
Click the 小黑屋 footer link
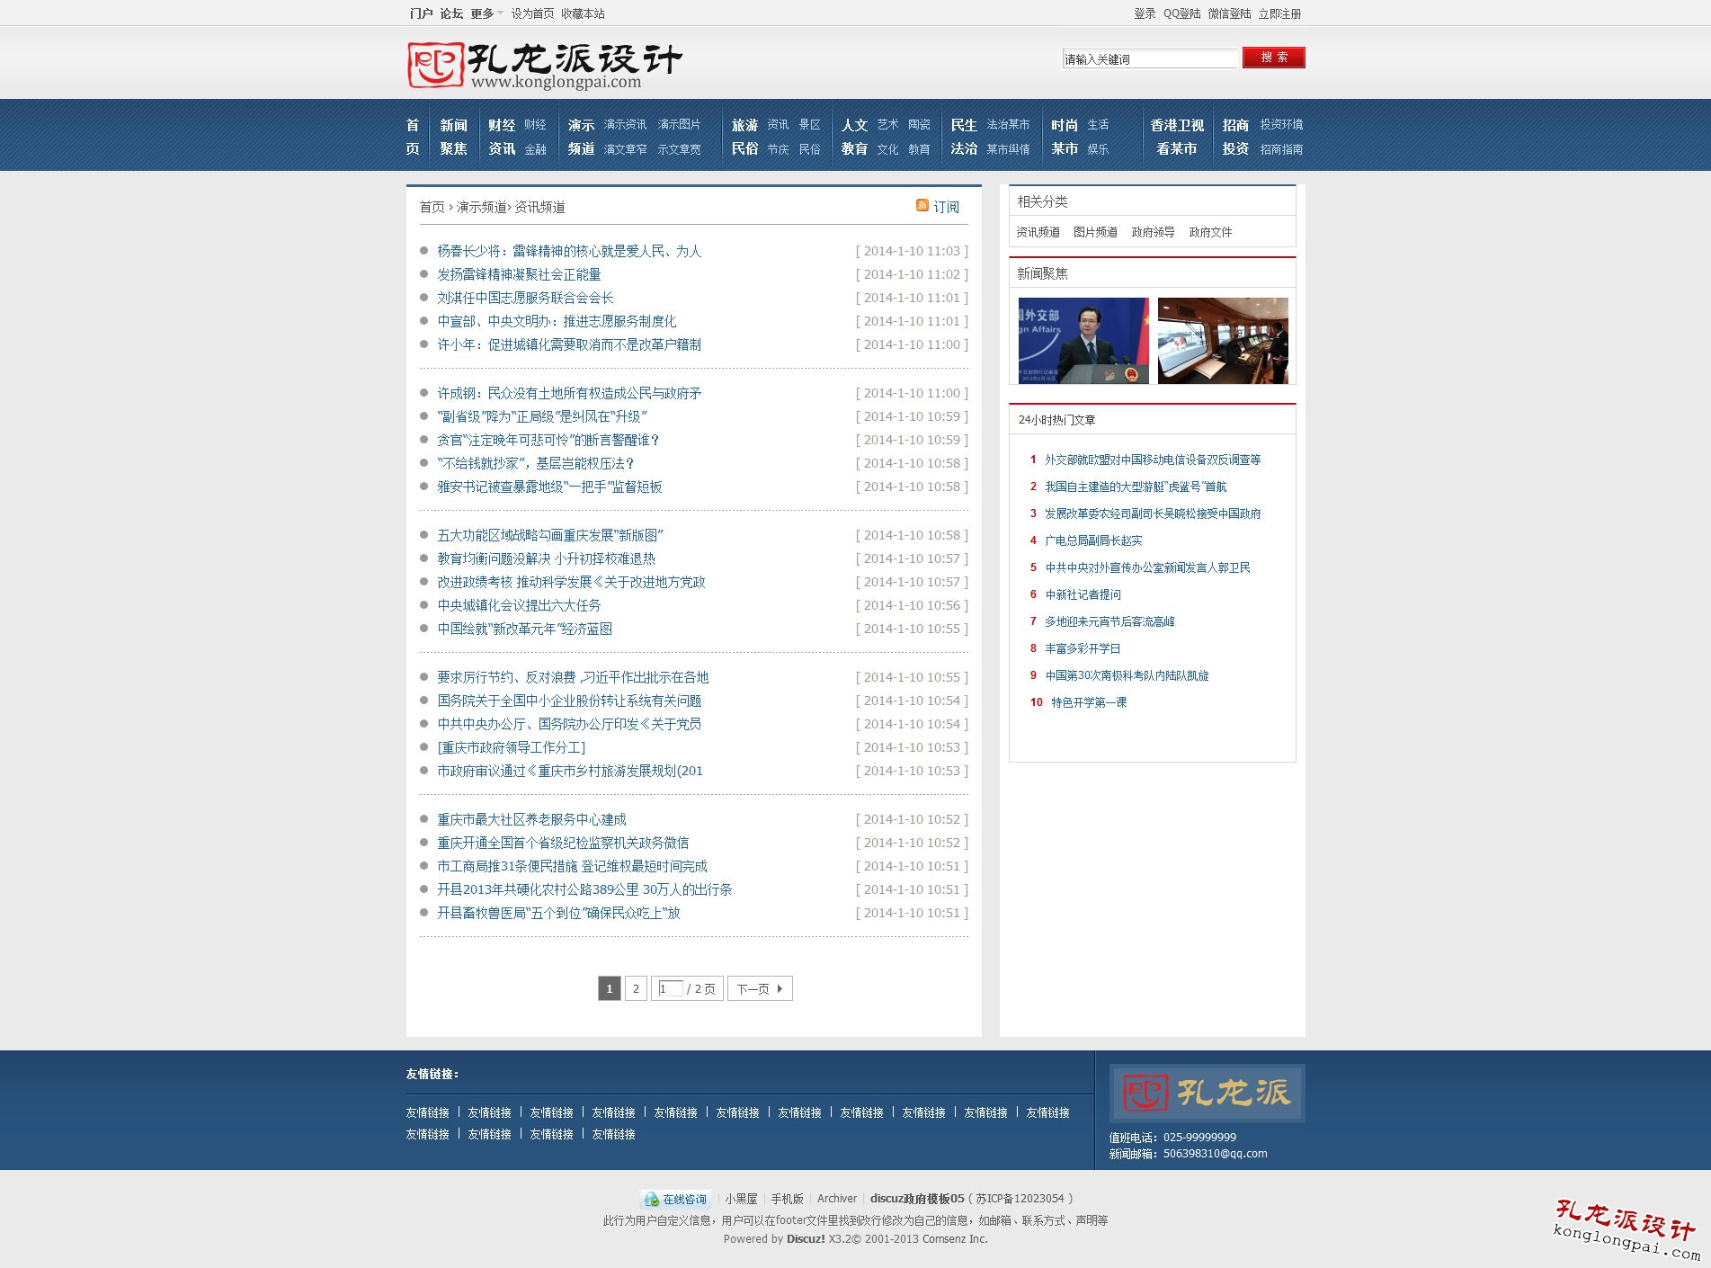741,1199
